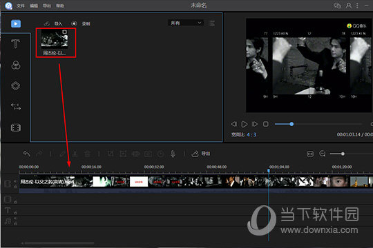Click the 00:00:16.00 mark on ruler
Screen dimensions: 373x248
[91, 167]
